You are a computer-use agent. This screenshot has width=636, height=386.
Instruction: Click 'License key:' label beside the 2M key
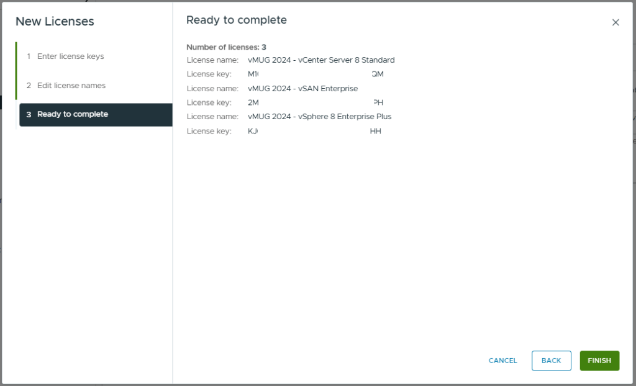[209, 102]
